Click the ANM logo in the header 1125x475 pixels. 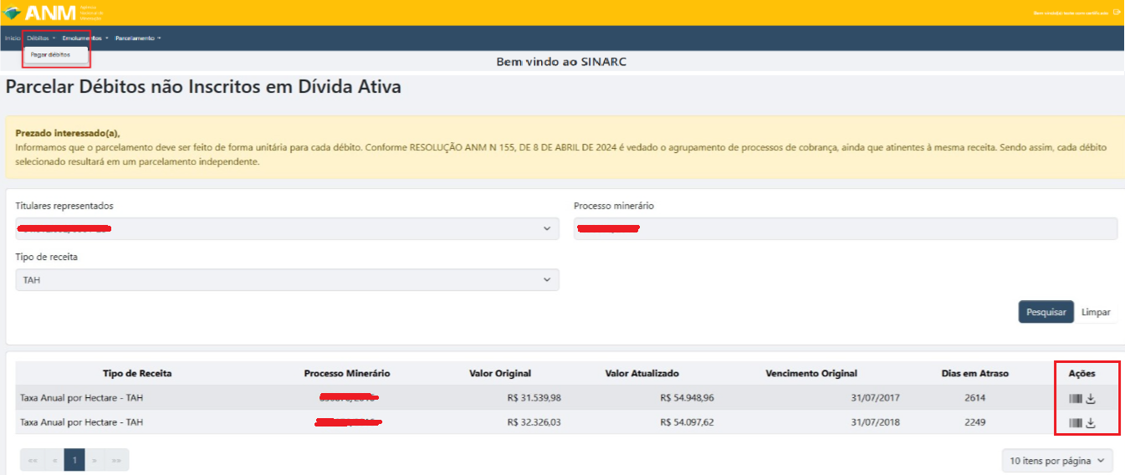42,13
